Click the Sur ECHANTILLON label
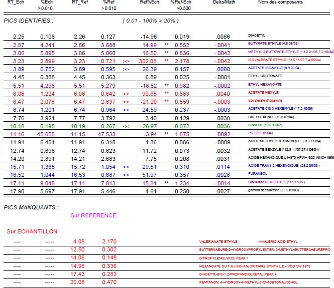 click(x=32, y=231)
